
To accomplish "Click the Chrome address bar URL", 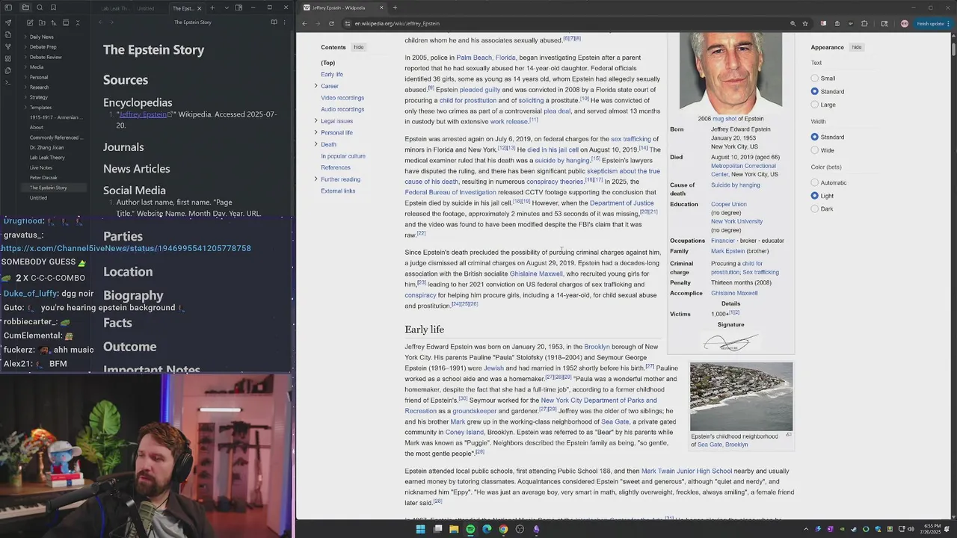I will pyautogui.click(x=397, y=23).
